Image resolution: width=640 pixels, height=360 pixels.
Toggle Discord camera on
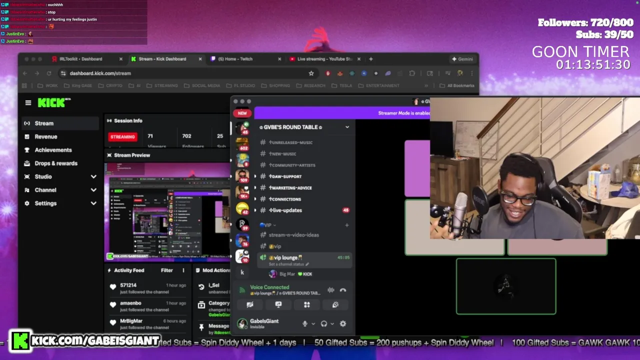(250, 304)
